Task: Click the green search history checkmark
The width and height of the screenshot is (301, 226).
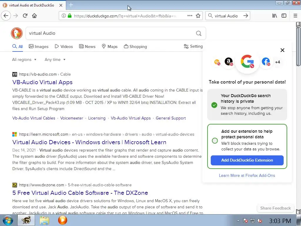Action: [214, 105]
